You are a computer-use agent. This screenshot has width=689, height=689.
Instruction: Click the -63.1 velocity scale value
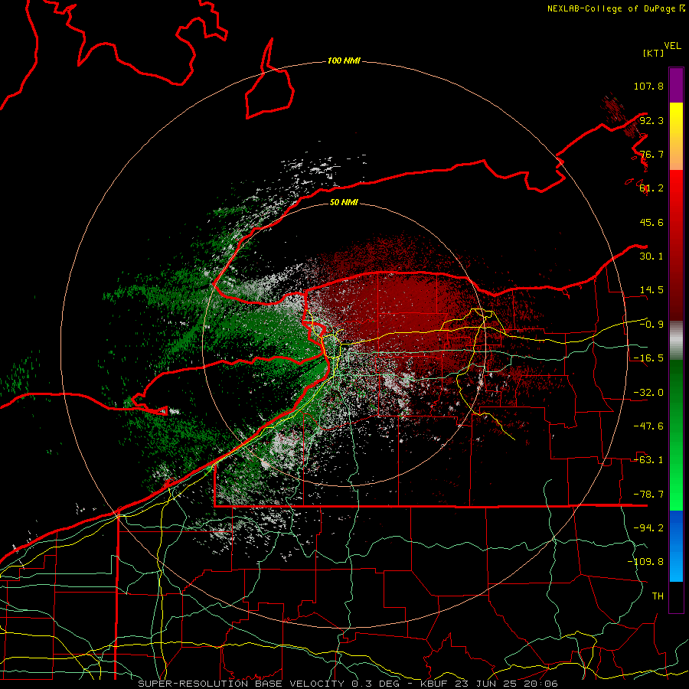[648, 460]
